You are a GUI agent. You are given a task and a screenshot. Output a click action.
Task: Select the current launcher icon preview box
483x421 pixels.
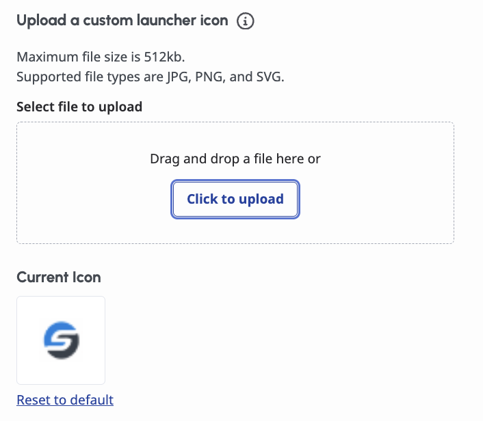click(61, 340)
